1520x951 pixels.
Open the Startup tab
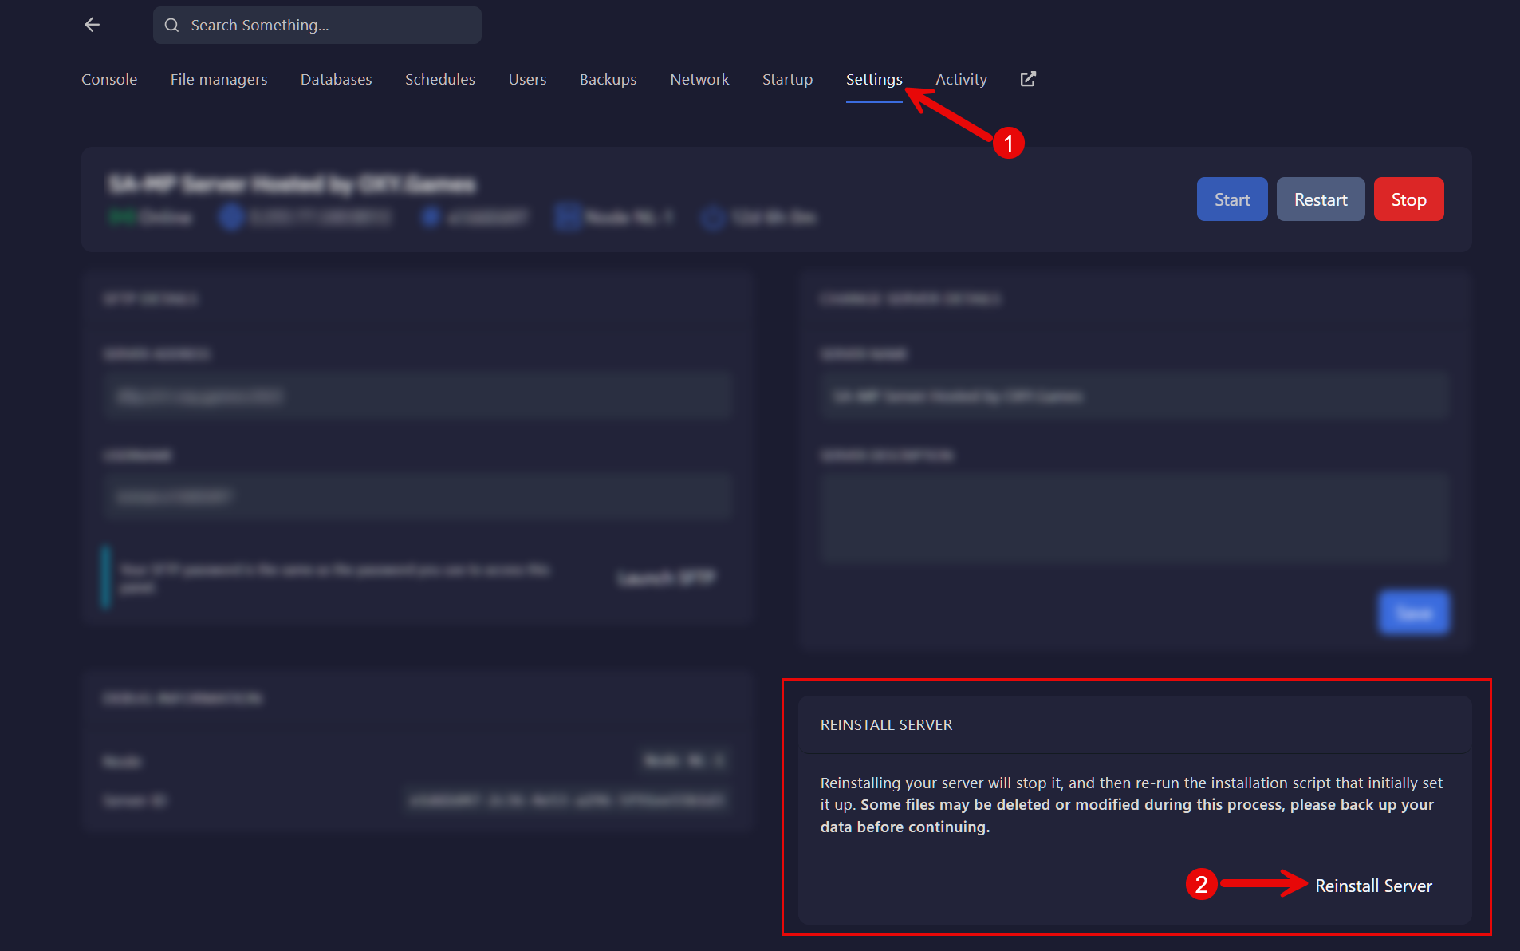[x=787, y=80]
